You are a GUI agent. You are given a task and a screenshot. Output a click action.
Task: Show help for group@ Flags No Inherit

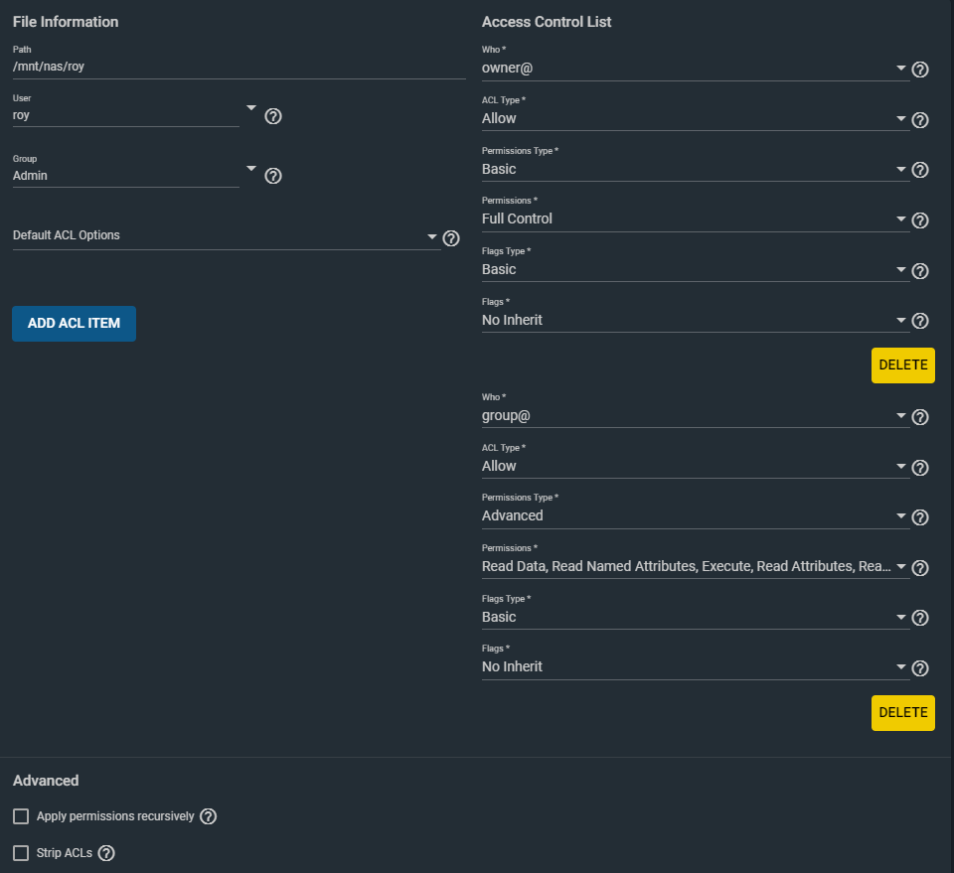click(x=920, y=668)
